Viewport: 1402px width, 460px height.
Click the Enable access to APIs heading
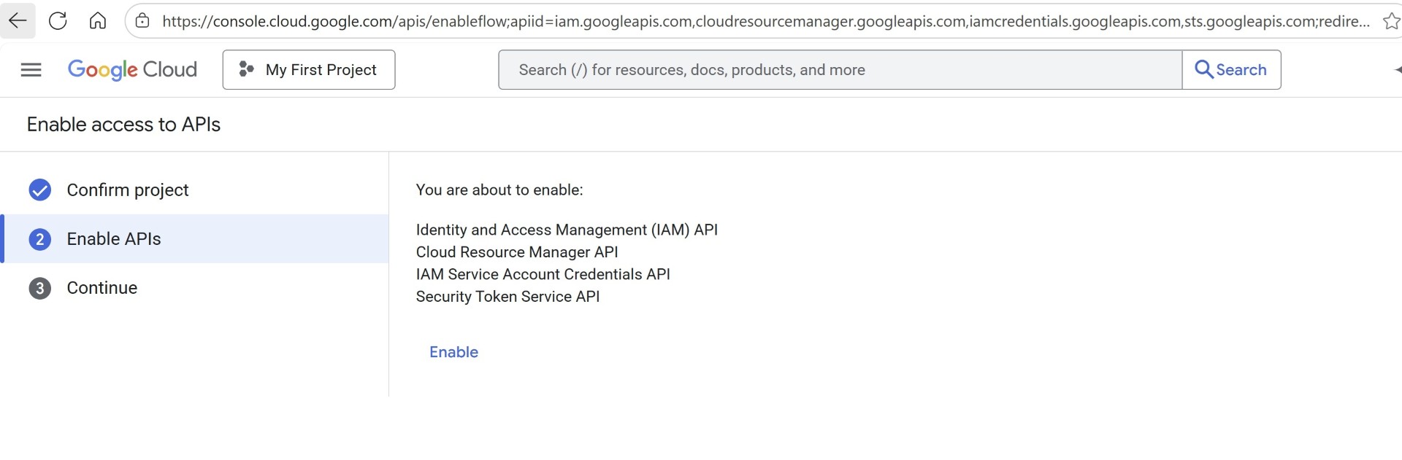coord(123,125)
